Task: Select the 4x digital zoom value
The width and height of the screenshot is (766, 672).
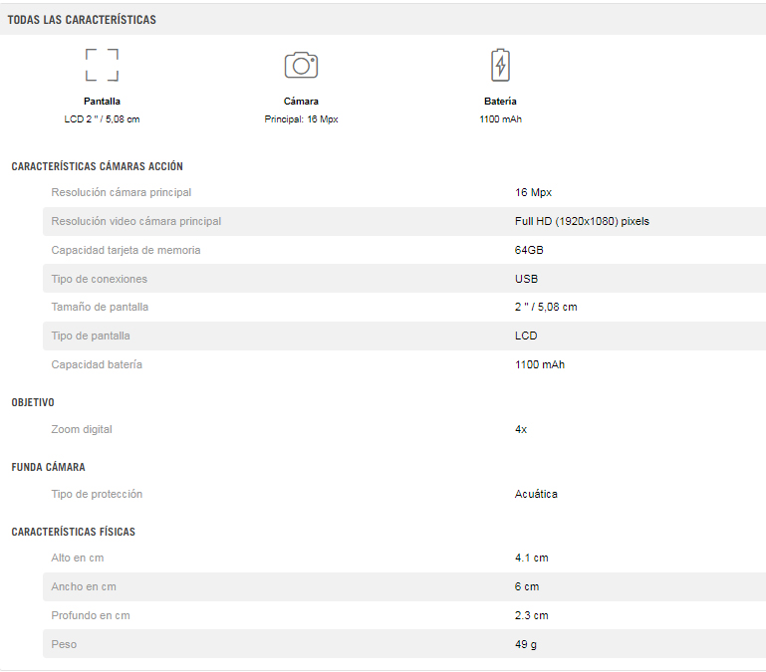Action: coord(521,430)
